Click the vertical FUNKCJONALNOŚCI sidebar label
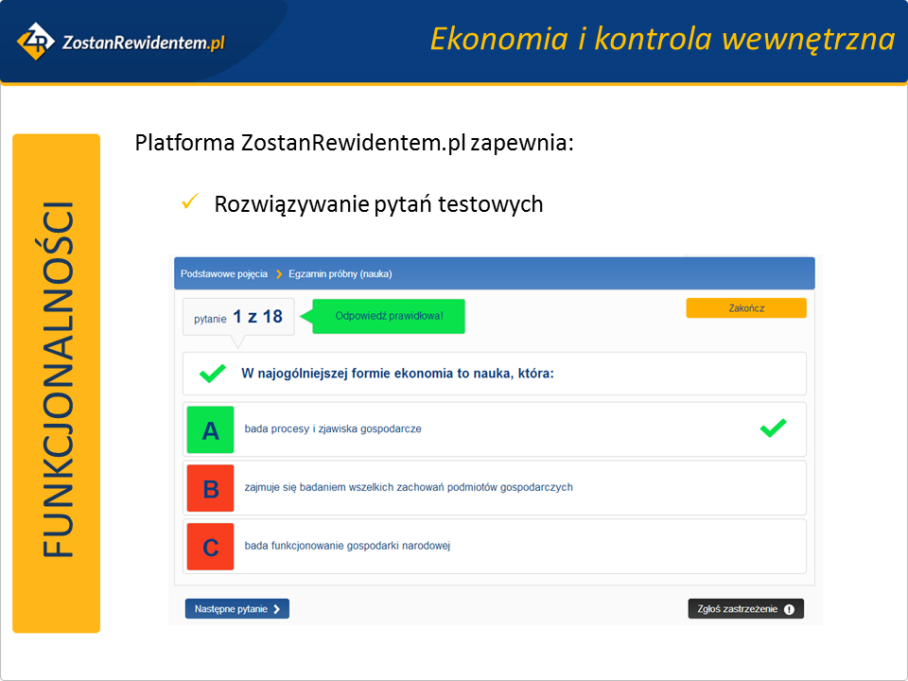908x681 pixels. click(x=57, y=383)
